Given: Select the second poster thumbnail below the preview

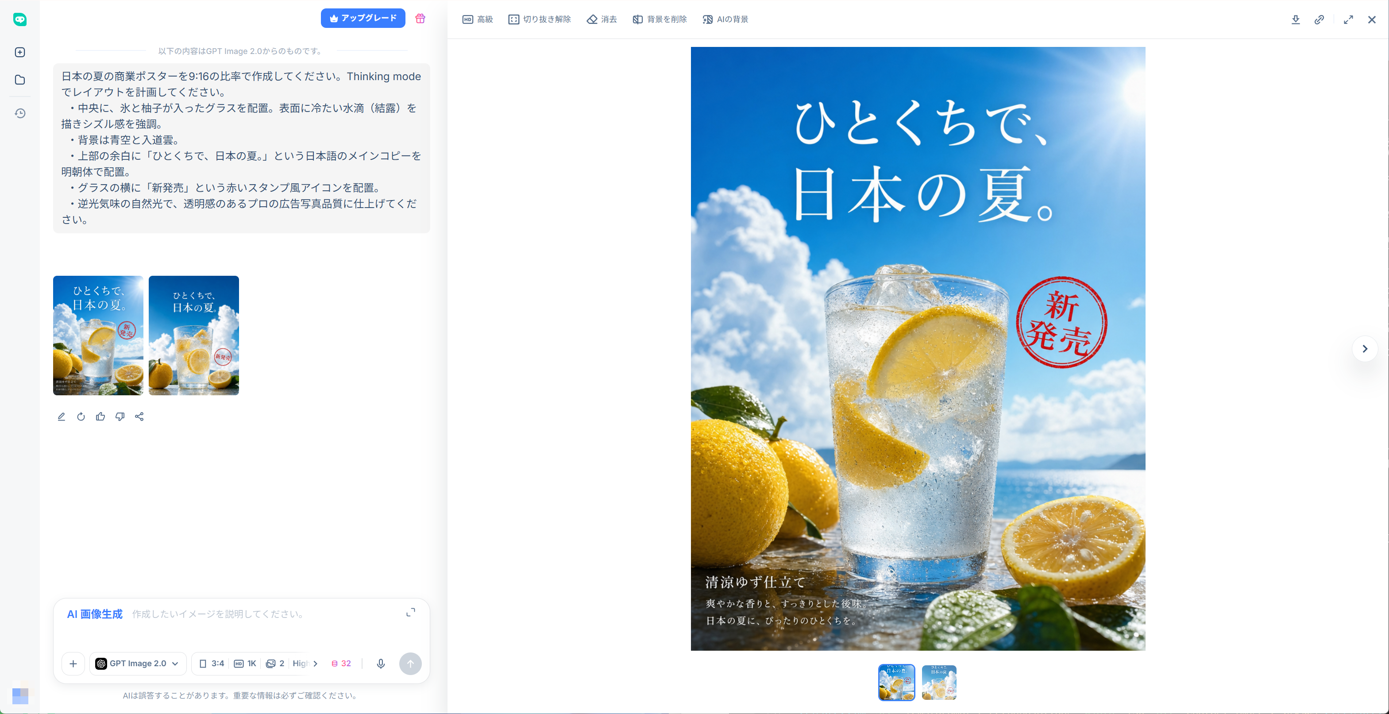Looking at the screenshot, I should tap(939, 683).
